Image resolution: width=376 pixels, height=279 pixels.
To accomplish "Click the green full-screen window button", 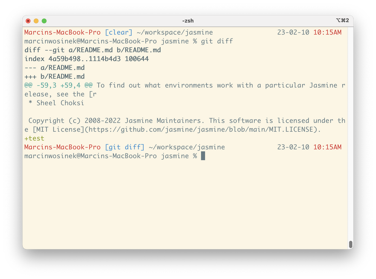I will pos(44,21).
